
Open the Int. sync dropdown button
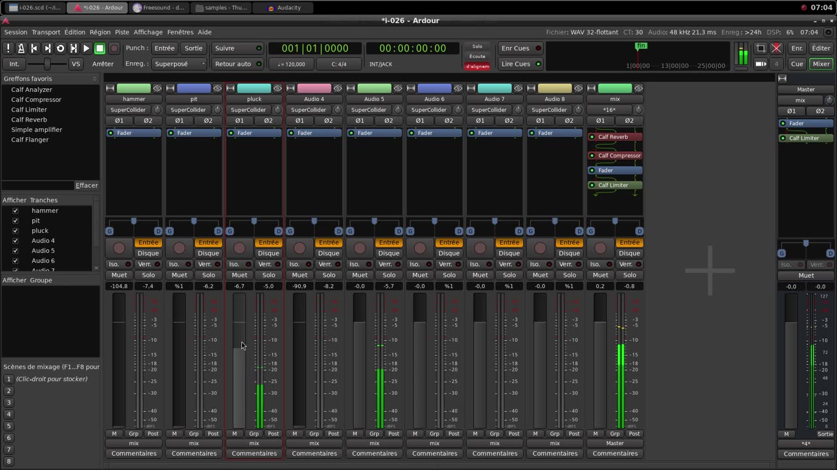14,64
